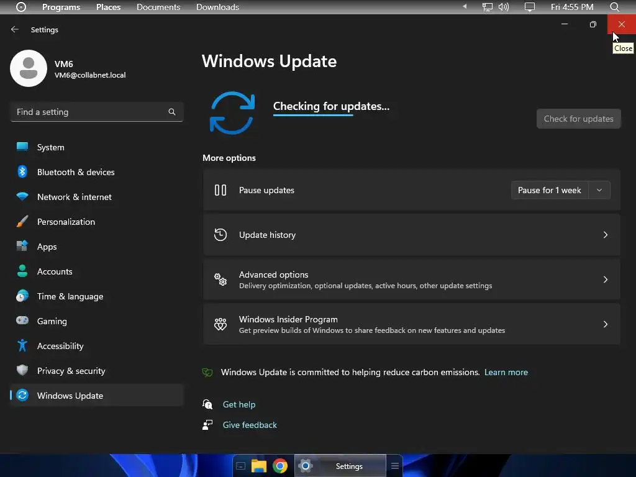Click the Update history clock icon
636x477 pixels.
tap(220, 234)
